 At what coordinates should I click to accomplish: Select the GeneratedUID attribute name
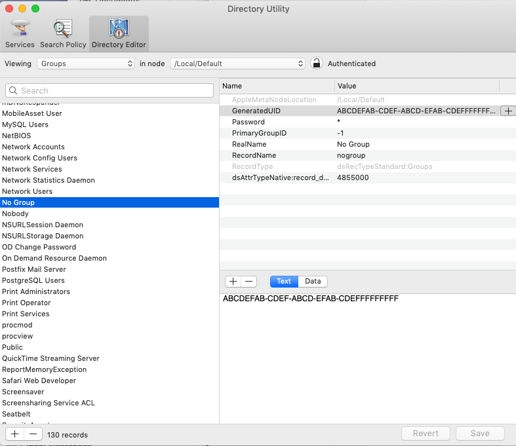[256, 111]
